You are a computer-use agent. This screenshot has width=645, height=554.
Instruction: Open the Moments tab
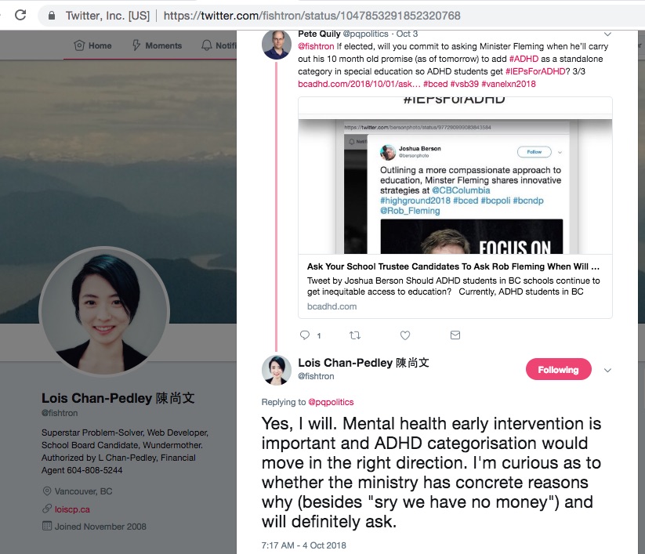point(157,45)
